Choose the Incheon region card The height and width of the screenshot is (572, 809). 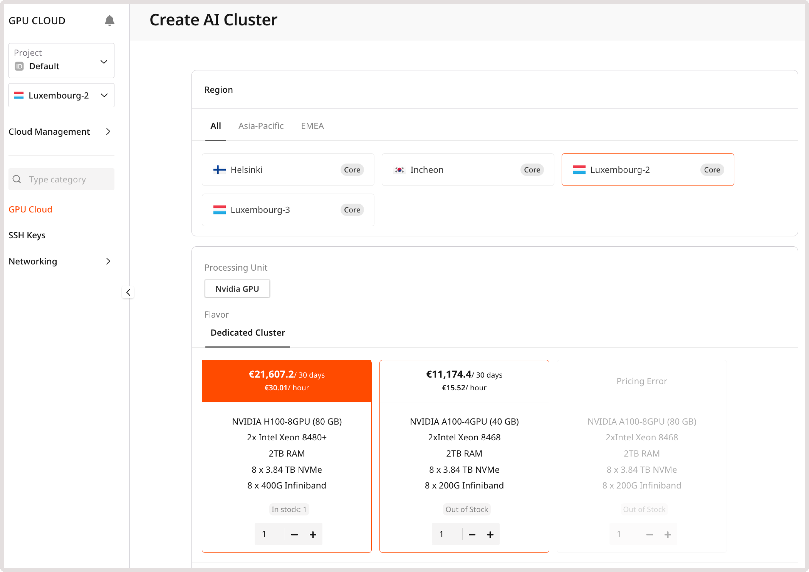468,170
